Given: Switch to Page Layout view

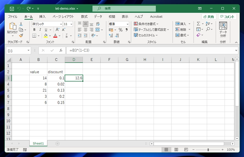Looking at the screenshot, I should pos(176,150).
